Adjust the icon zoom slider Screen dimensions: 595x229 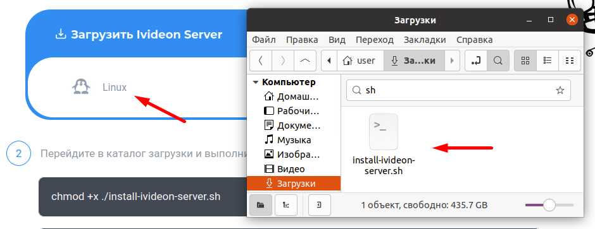click(x=549, y=205)
